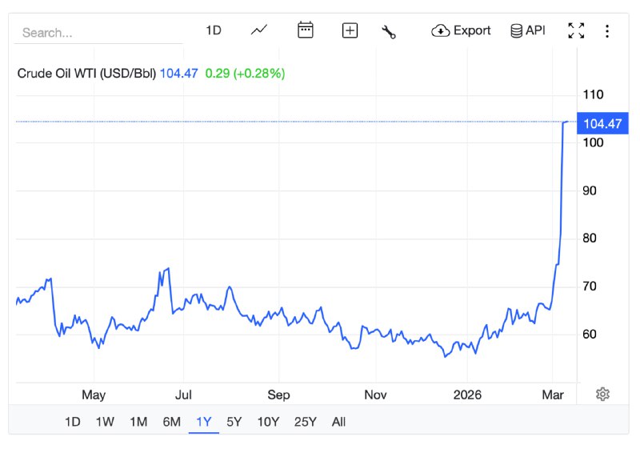The image size is (640, 449).
Task: Open the calendar date range picker
Action: [x=305, y=30]
